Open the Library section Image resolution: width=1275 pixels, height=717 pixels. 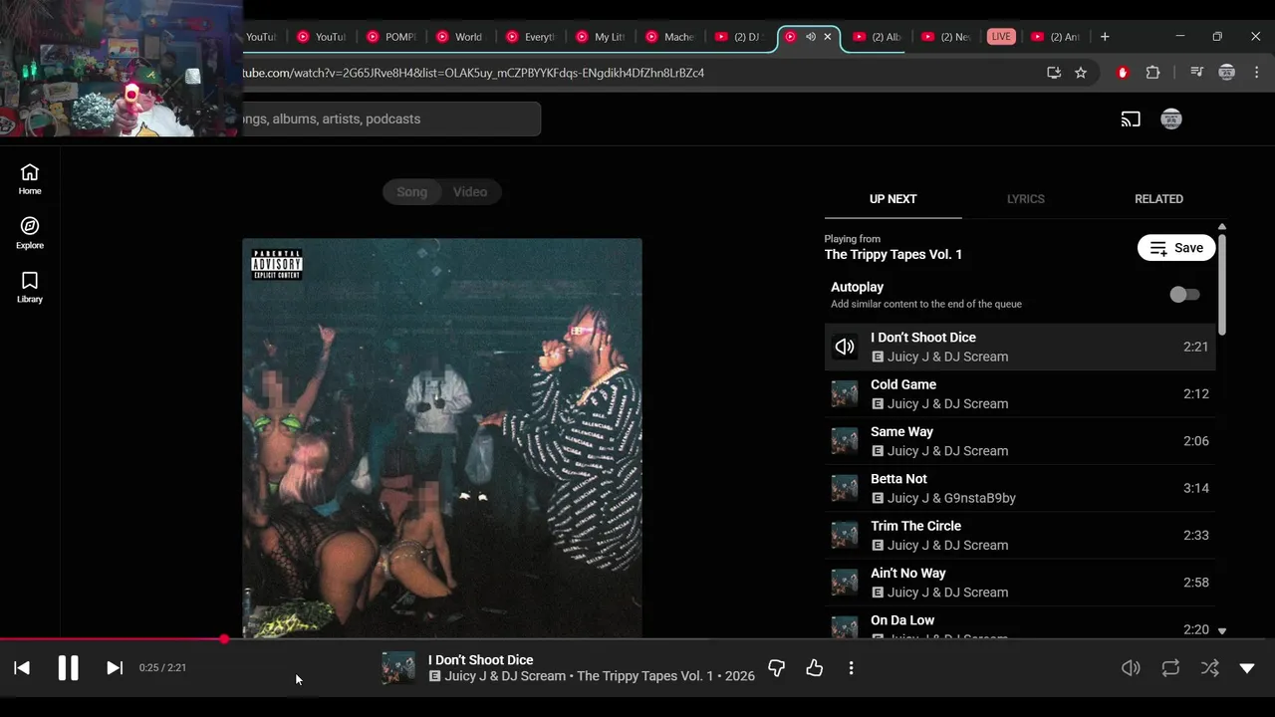click(30, 288)
